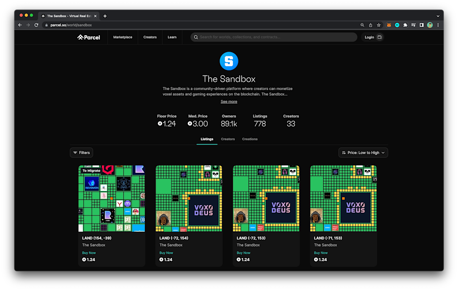Open LAND (-72, 153) map thumbnail
Screen dimensions: 458x290
click(266, 199)
